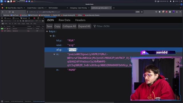Open the Kali NetHunter bookmark
Image resolution: width=183 pixels, height=103 pixels.
[44, 15]
